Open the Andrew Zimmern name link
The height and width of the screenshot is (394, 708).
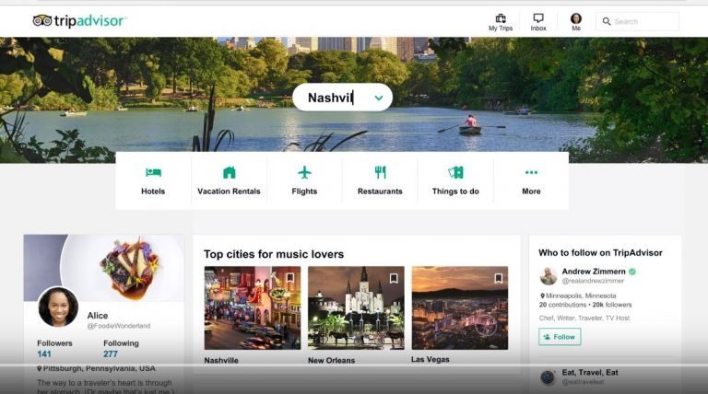[x=594, y=272]
